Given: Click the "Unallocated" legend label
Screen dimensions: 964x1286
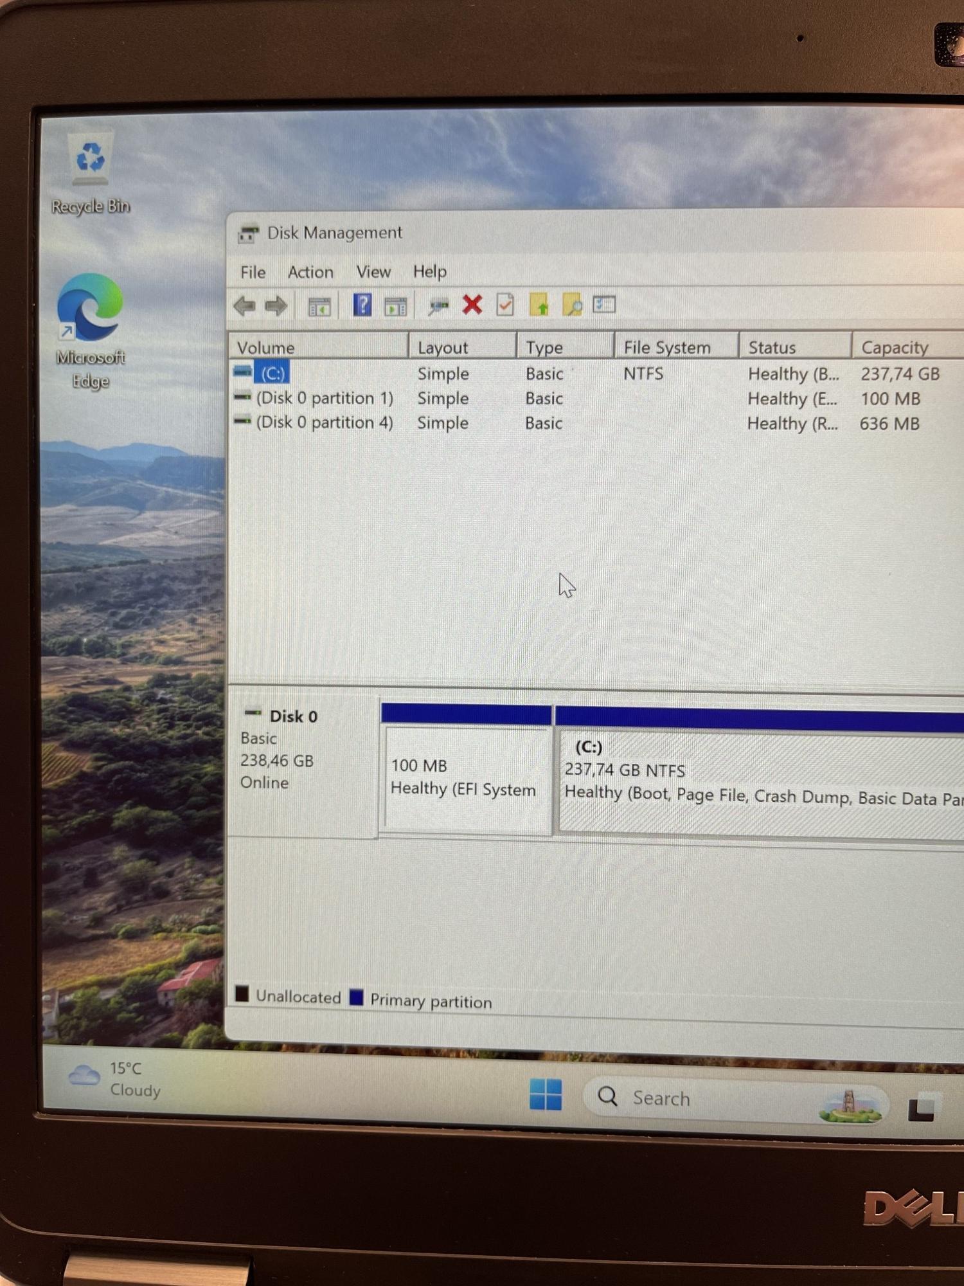Looking at the screenshot, I should [298, 997].
